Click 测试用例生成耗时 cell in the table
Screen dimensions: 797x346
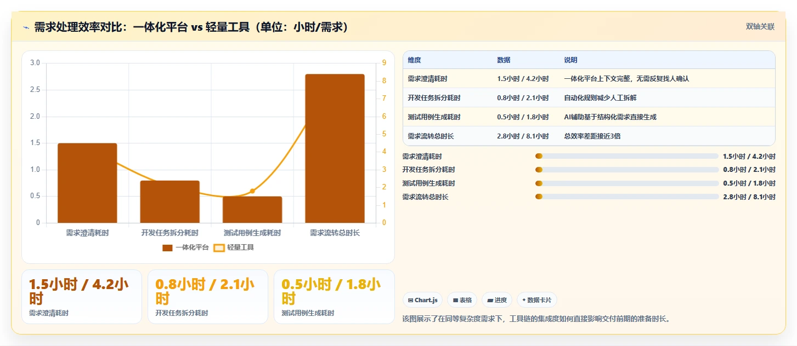click(434, 117)
